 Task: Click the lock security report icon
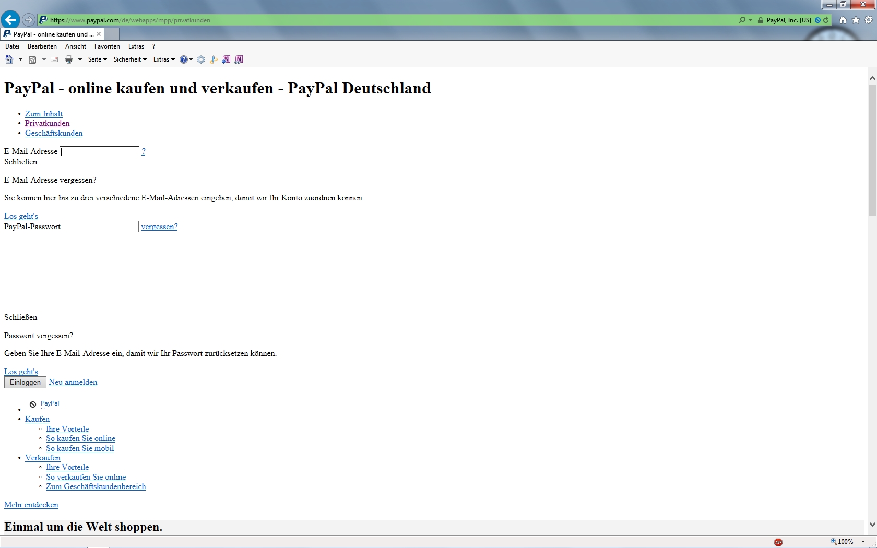761,20
